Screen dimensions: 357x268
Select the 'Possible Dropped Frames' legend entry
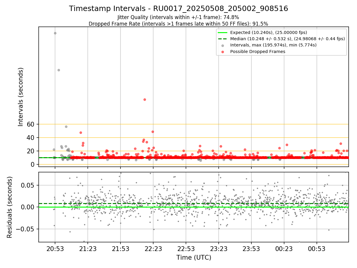click(258, 52)
